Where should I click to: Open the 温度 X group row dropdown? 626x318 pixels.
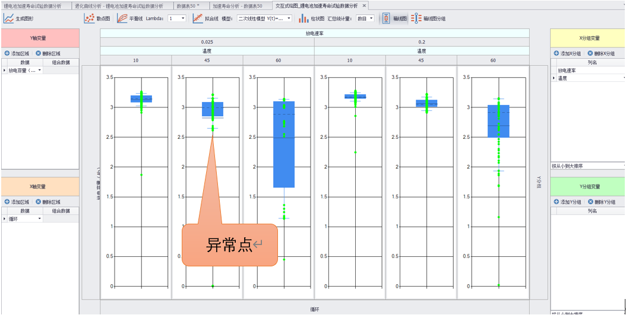pos(624,78)
